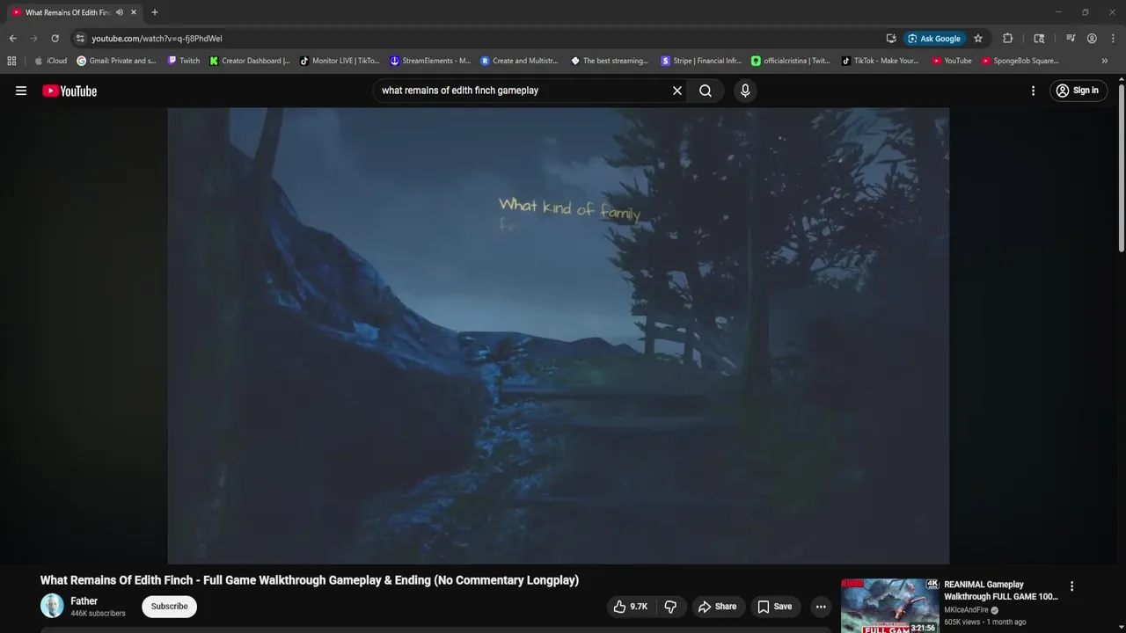This screenshot has width=1126, height=633.
Task: Open the TikTok Make Your bookmark
Action: tap(880, 61)
